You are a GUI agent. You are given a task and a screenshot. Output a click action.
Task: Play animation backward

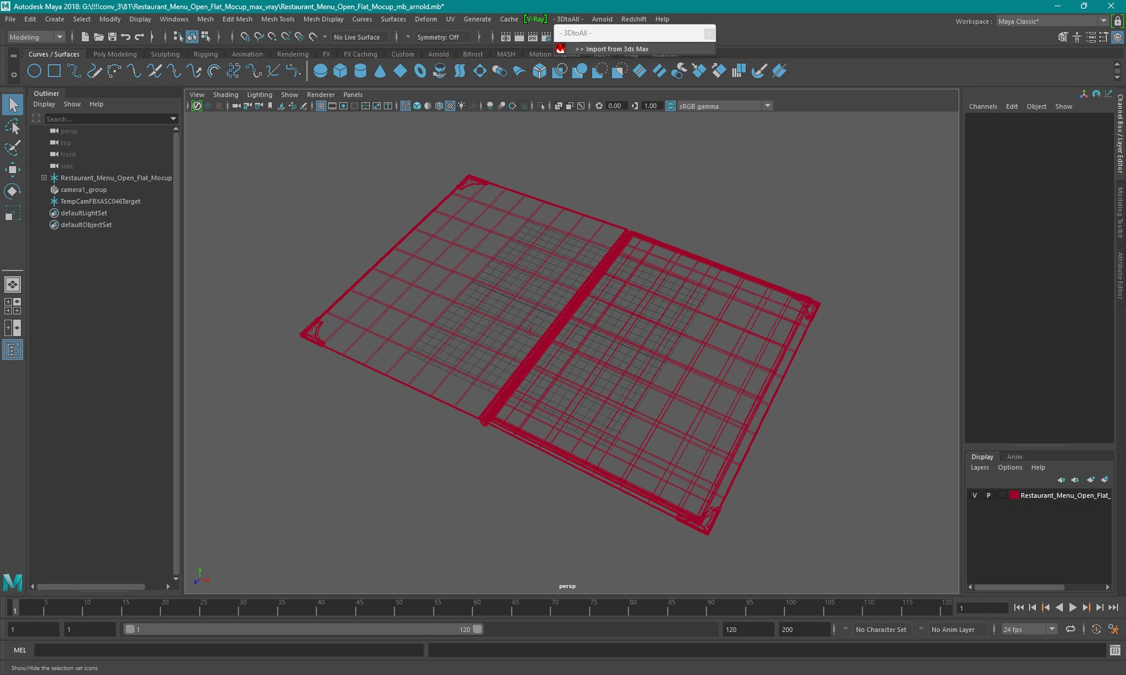pos(1059,607)
